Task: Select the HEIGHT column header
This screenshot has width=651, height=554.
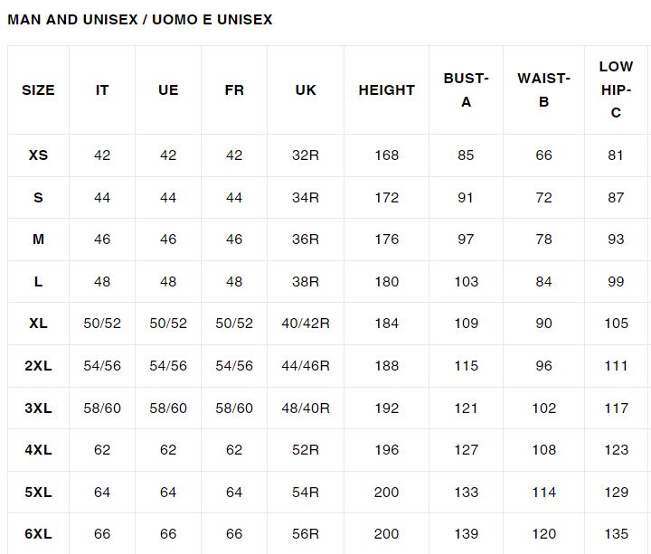Action: [x=387, y=90]
